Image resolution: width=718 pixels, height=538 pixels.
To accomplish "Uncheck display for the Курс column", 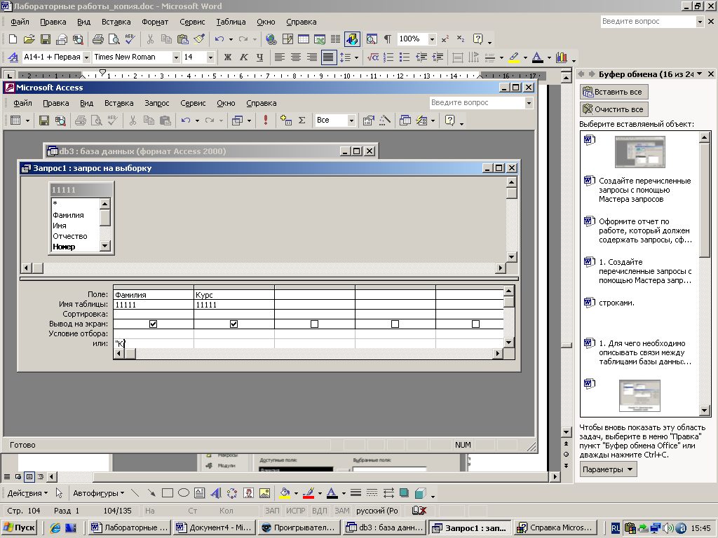I will coord(234,324).
